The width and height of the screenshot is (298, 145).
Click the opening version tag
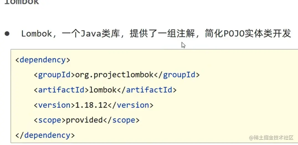click(54, 105)
